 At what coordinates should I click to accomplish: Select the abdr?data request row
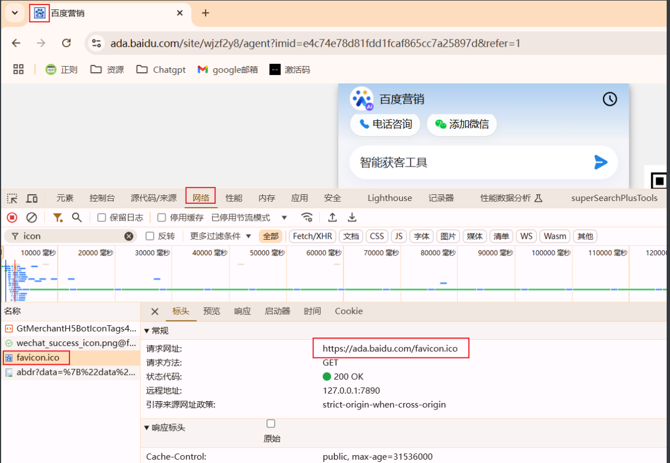tap(70, 373)
